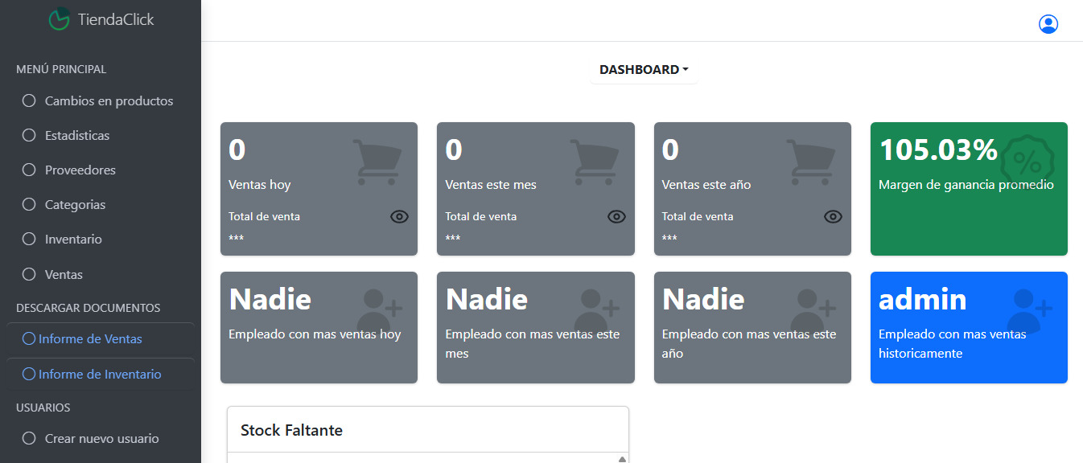Toggle visibility of this year's total de venta
This screenshot has height=463, width=1083.
click(833, 216)
